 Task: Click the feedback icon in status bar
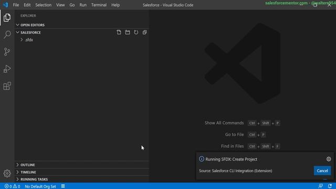pos(321,186)
